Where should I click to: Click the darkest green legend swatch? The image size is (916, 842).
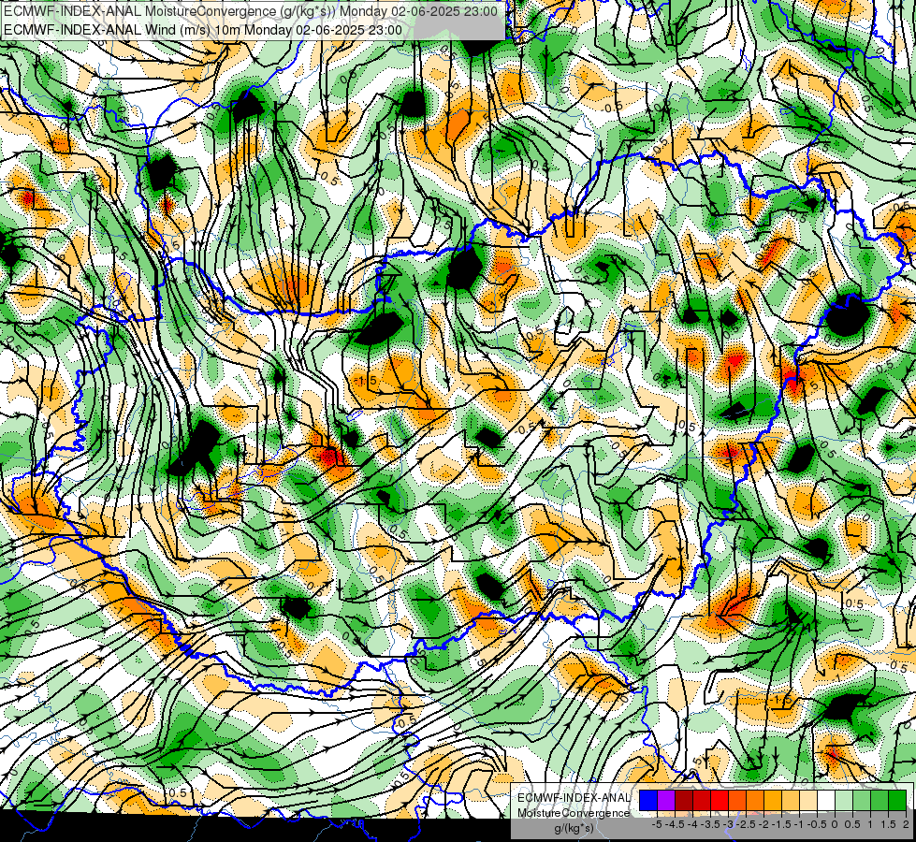click(x=897, y=801)
